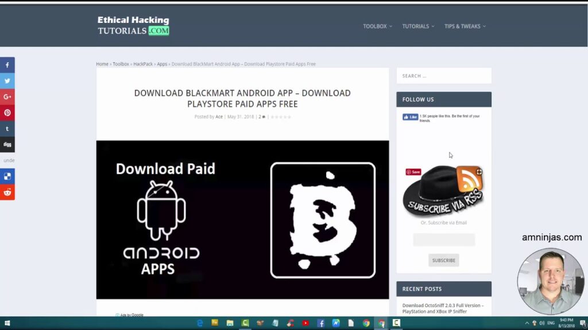
Task: Share on Reddit sidebar icon
Action: [7, 192]
